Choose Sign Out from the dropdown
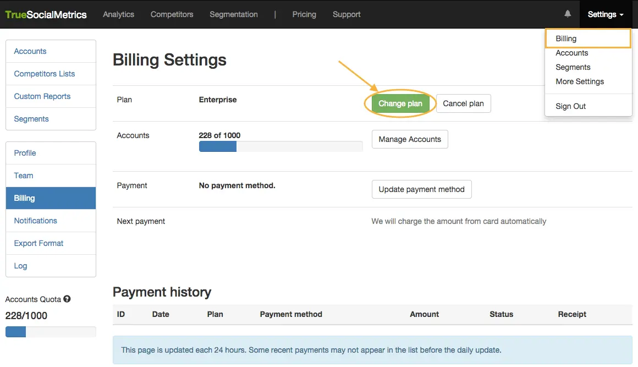Viewport: 638px width, 367px height. coord(570,106)
